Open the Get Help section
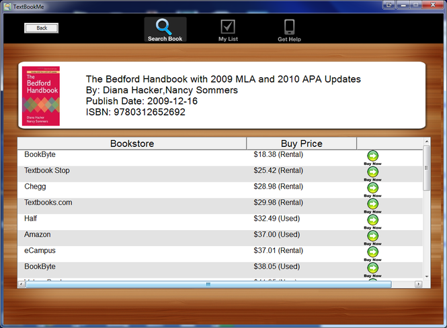 coord(289,30)
